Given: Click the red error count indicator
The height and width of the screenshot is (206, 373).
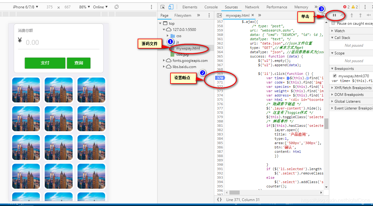Looking at the screenshot, I should click(346, 7).
